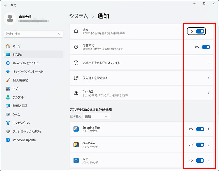This screenshot has height=171, width=219.
Task: Click the Snipping Tool app icon
Action: (76, 129)
